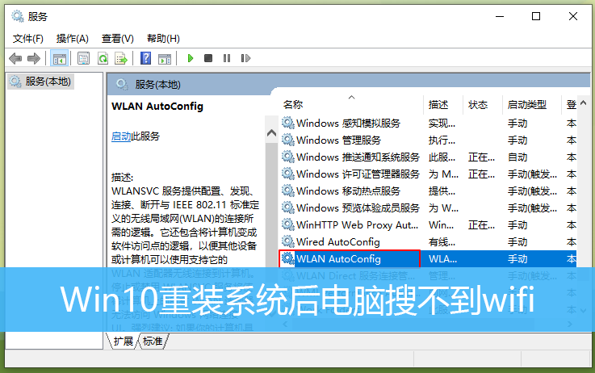Click the gear icon beside Windows 感知模拟服务
This screenshot has width=595, height=373.
point(288,123)
